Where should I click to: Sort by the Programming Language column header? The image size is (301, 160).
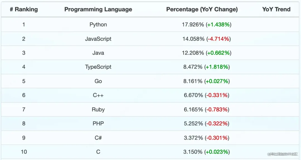(98, 9)
